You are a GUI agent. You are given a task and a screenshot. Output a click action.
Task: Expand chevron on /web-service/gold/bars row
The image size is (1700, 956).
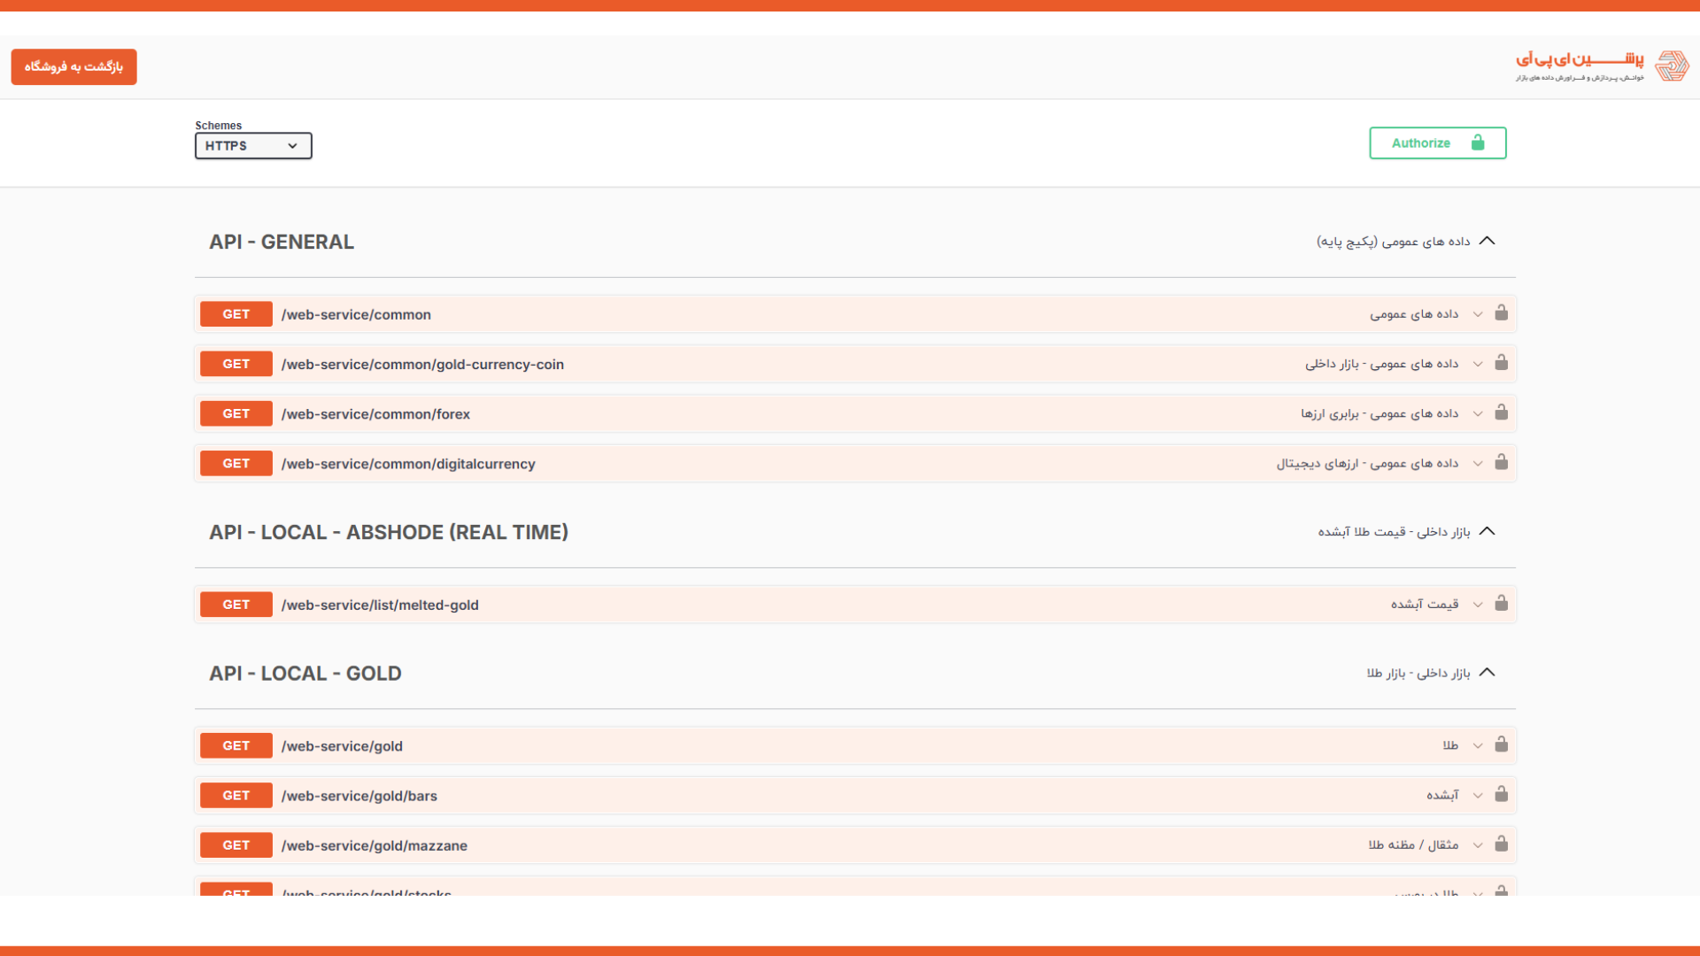point(1478,796)
